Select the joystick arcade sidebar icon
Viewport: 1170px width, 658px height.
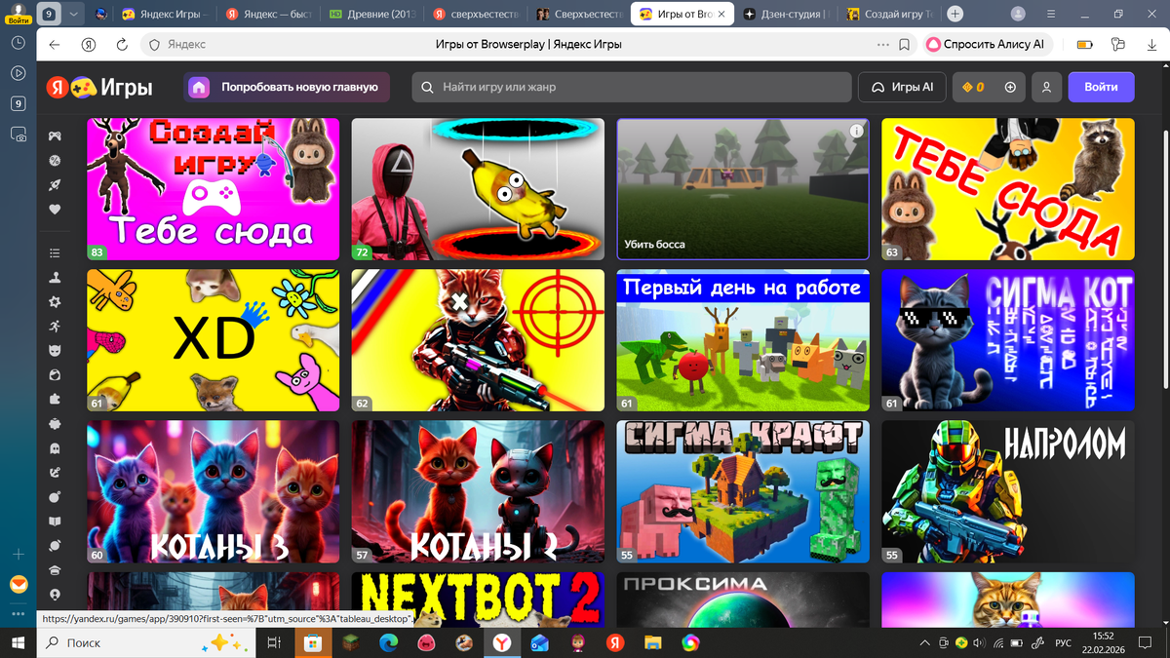click(x=56, y=277)
